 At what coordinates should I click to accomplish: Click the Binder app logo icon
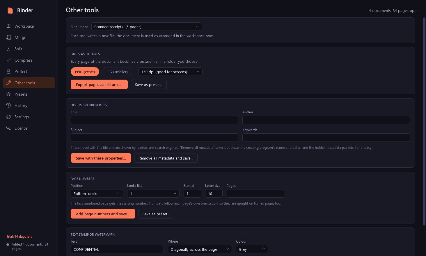10,10
